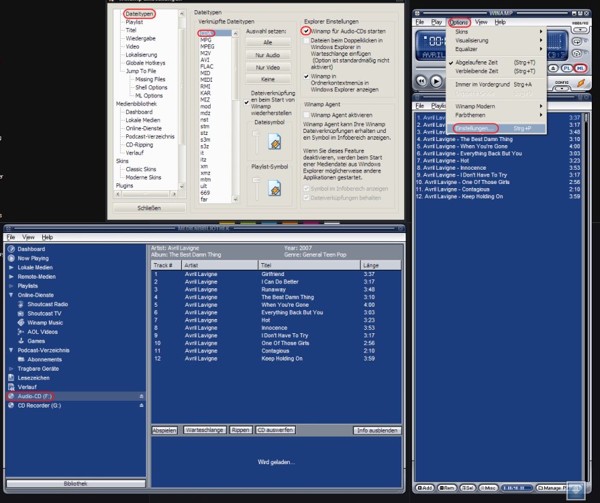Open AOL Videos in the media library
Viewport: 600px width, 503px height.
tap(42, 332)
